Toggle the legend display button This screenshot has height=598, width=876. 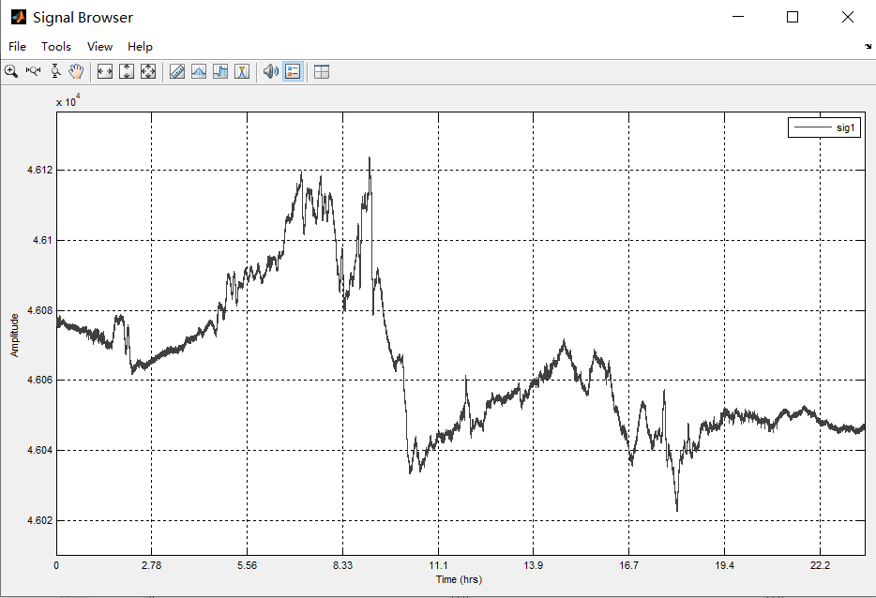point(293,71)
